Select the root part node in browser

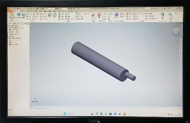click(x=13, y=26)
